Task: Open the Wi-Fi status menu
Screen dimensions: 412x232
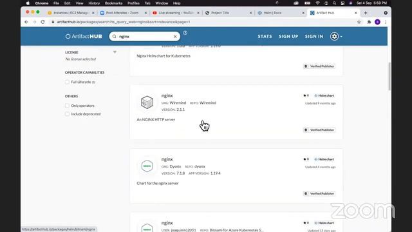Action: coord(317,3)
